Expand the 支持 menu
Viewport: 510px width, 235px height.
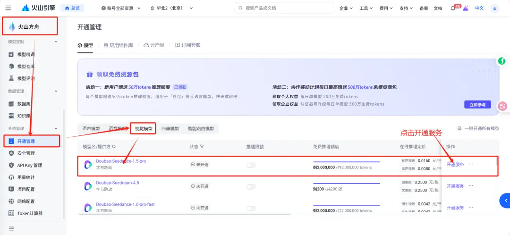(406, 8)
